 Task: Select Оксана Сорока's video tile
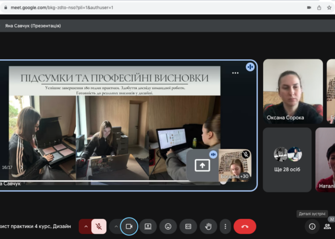[293, 91]
